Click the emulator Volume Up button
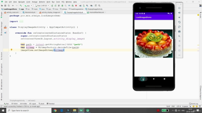 pos(179,13)
